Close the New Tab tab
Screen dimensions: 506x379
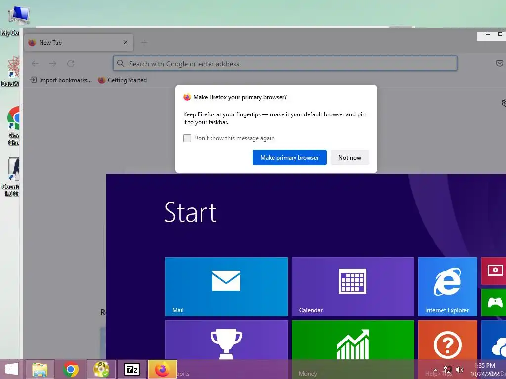(x=126, y=42)
